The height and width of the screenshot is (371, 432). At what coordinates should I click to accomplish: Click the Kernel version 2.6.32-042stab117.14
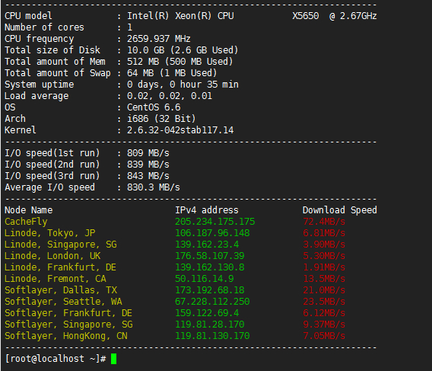pos(180,130)
